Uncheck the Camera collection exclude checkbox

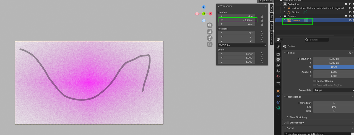coord(346,16)
